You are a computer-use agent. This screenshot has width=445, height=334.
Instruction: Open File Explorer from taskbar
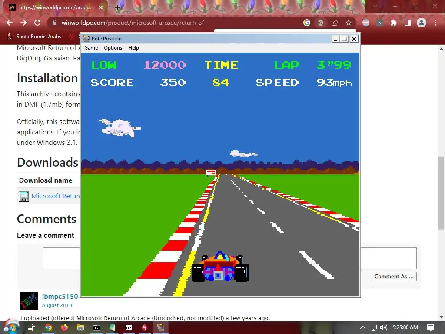point(80,327)
